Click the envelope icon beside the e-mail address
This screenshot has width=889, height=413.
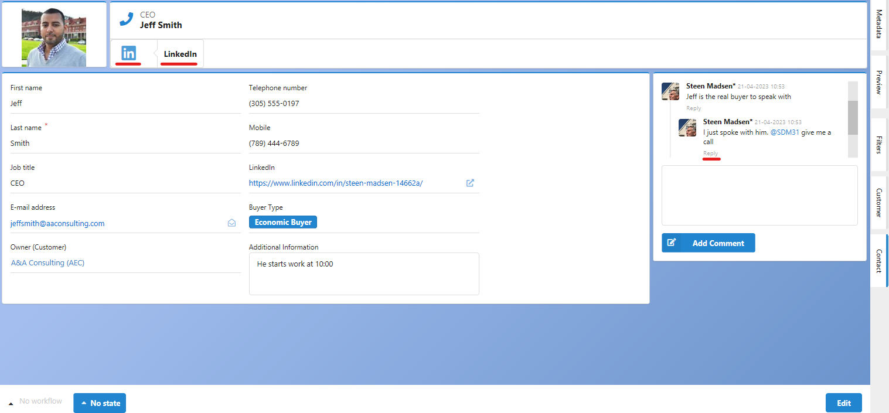point(231,223)
